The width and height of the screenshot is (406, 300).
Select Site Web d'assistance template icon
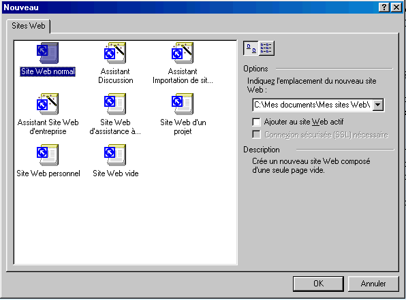pos(115,104)
